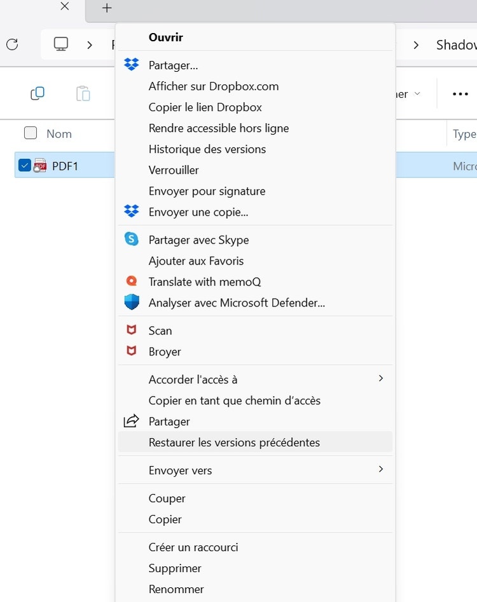
Task: Select Historique des versions entry
Action: tap(207, 149)
